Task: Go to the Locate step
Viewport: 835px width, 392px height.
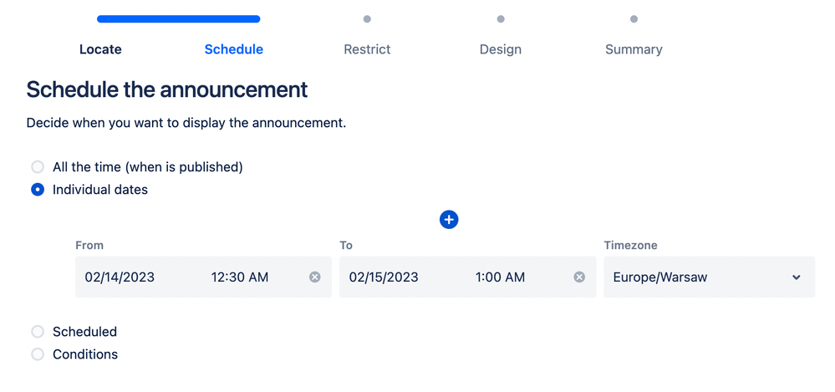Action: [100, 49]
